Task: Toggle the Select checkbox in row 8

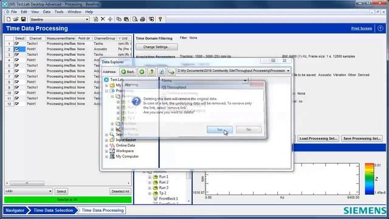Action: (17, 82)
